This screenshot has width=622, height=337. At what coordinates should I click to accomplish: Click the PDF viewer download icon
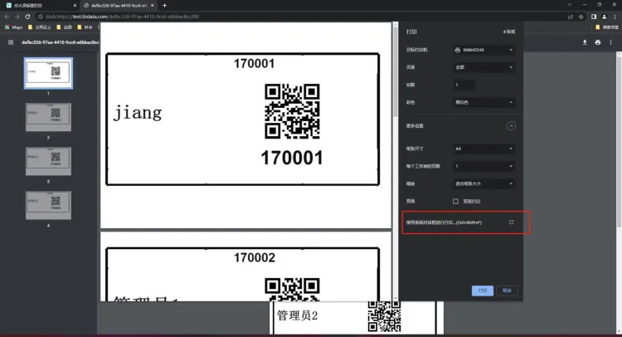coord(585,42)
